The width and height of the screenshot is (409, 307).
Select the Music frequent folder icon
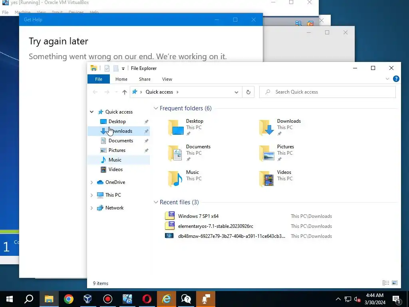175,179
